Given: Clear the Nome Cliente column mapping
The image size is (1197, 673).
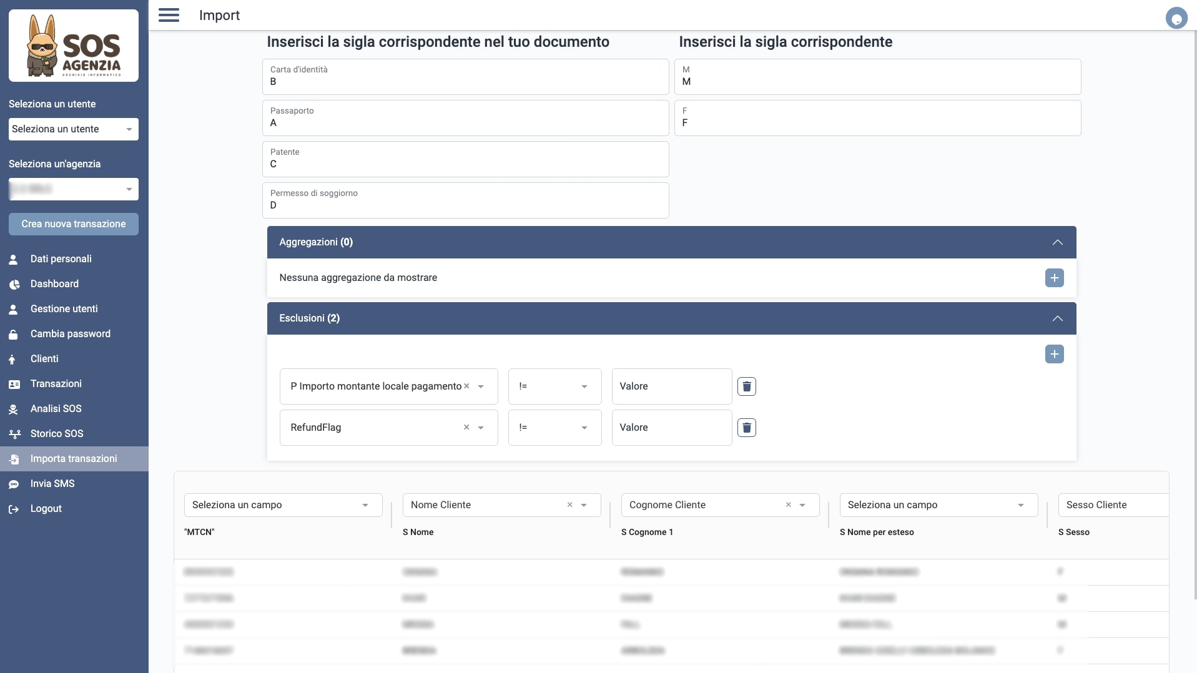Looking at the screenshot, I should 569,505.
